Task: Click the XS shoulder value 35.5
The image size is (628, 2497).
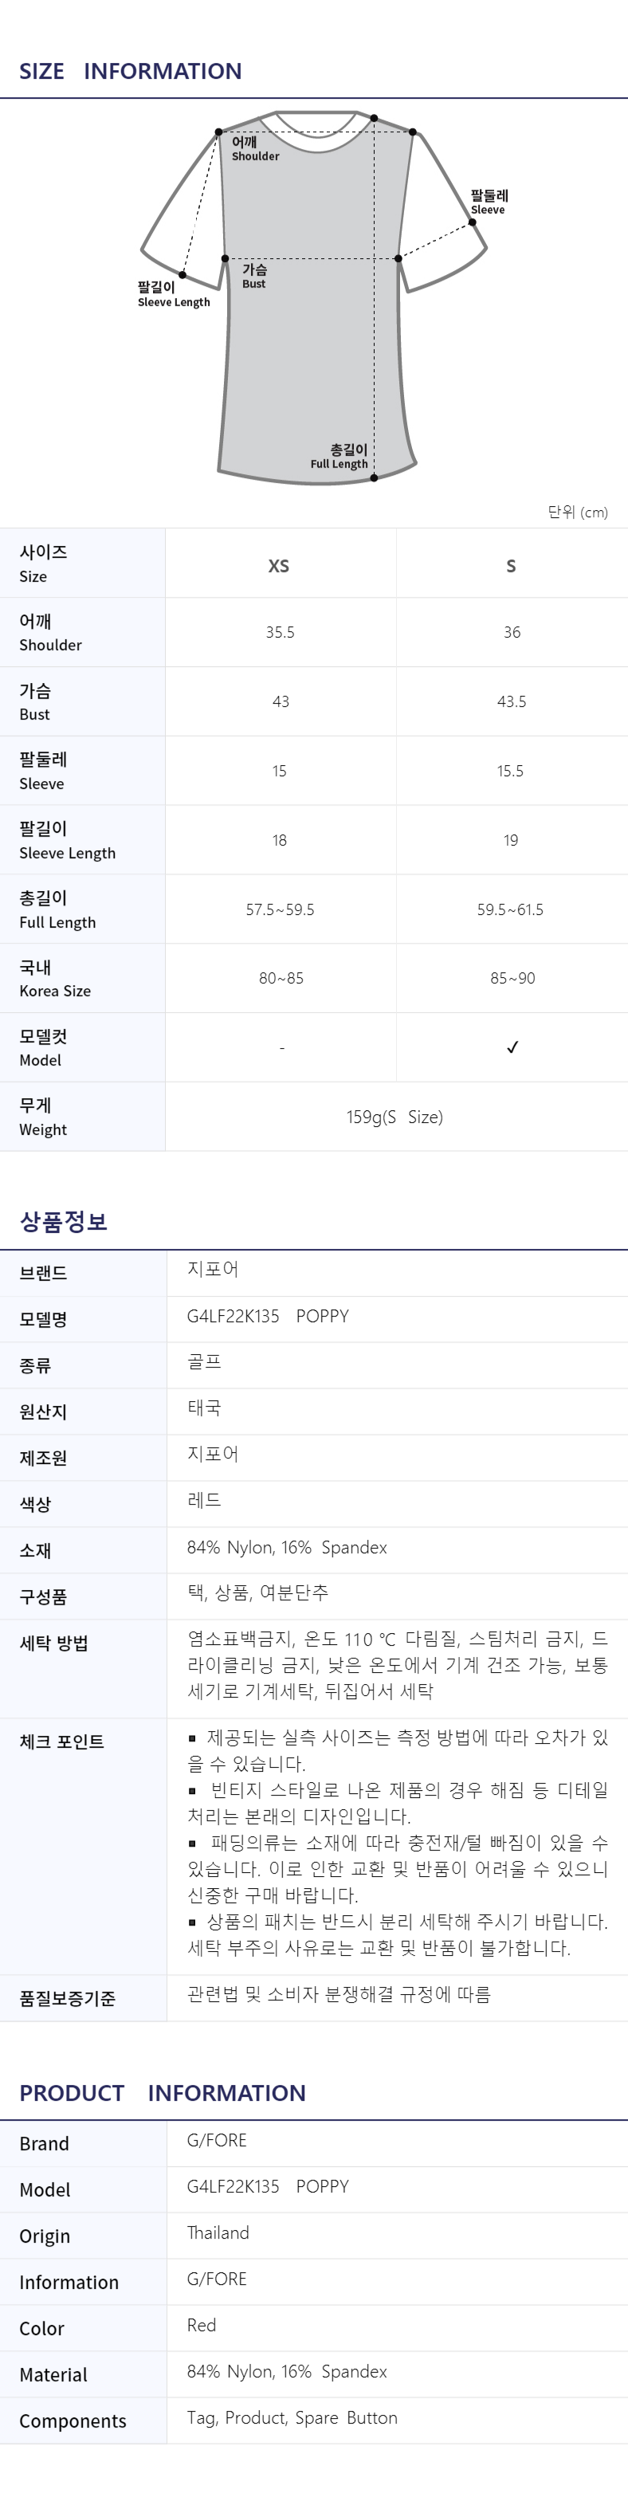Action: point(280,632)
